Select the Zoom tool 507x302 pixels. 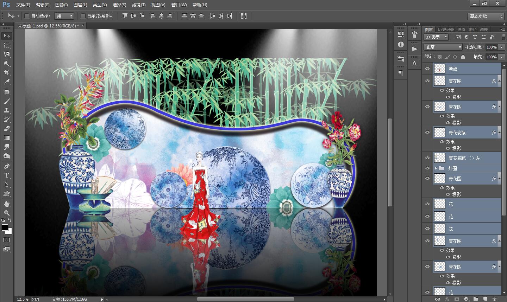(x=6, y=213)
